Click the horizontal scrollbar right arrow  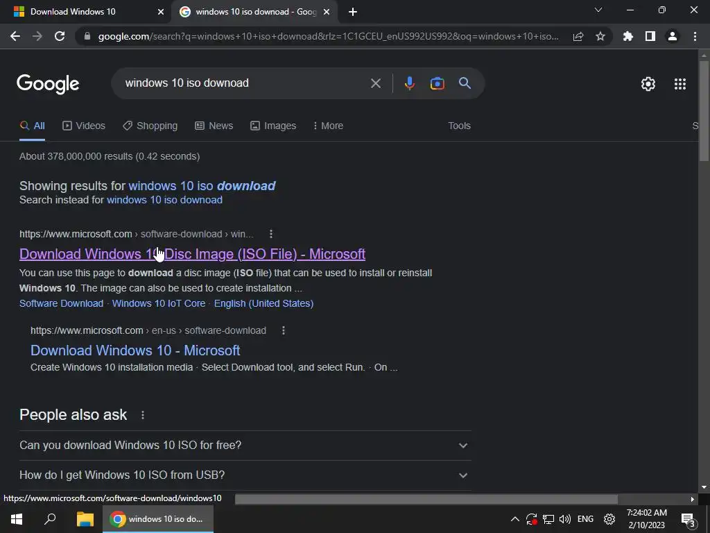(x=693, y=499)
